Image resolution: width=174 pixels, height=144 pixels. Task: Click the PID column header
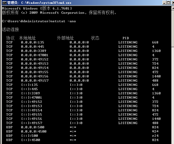[126, 38]
